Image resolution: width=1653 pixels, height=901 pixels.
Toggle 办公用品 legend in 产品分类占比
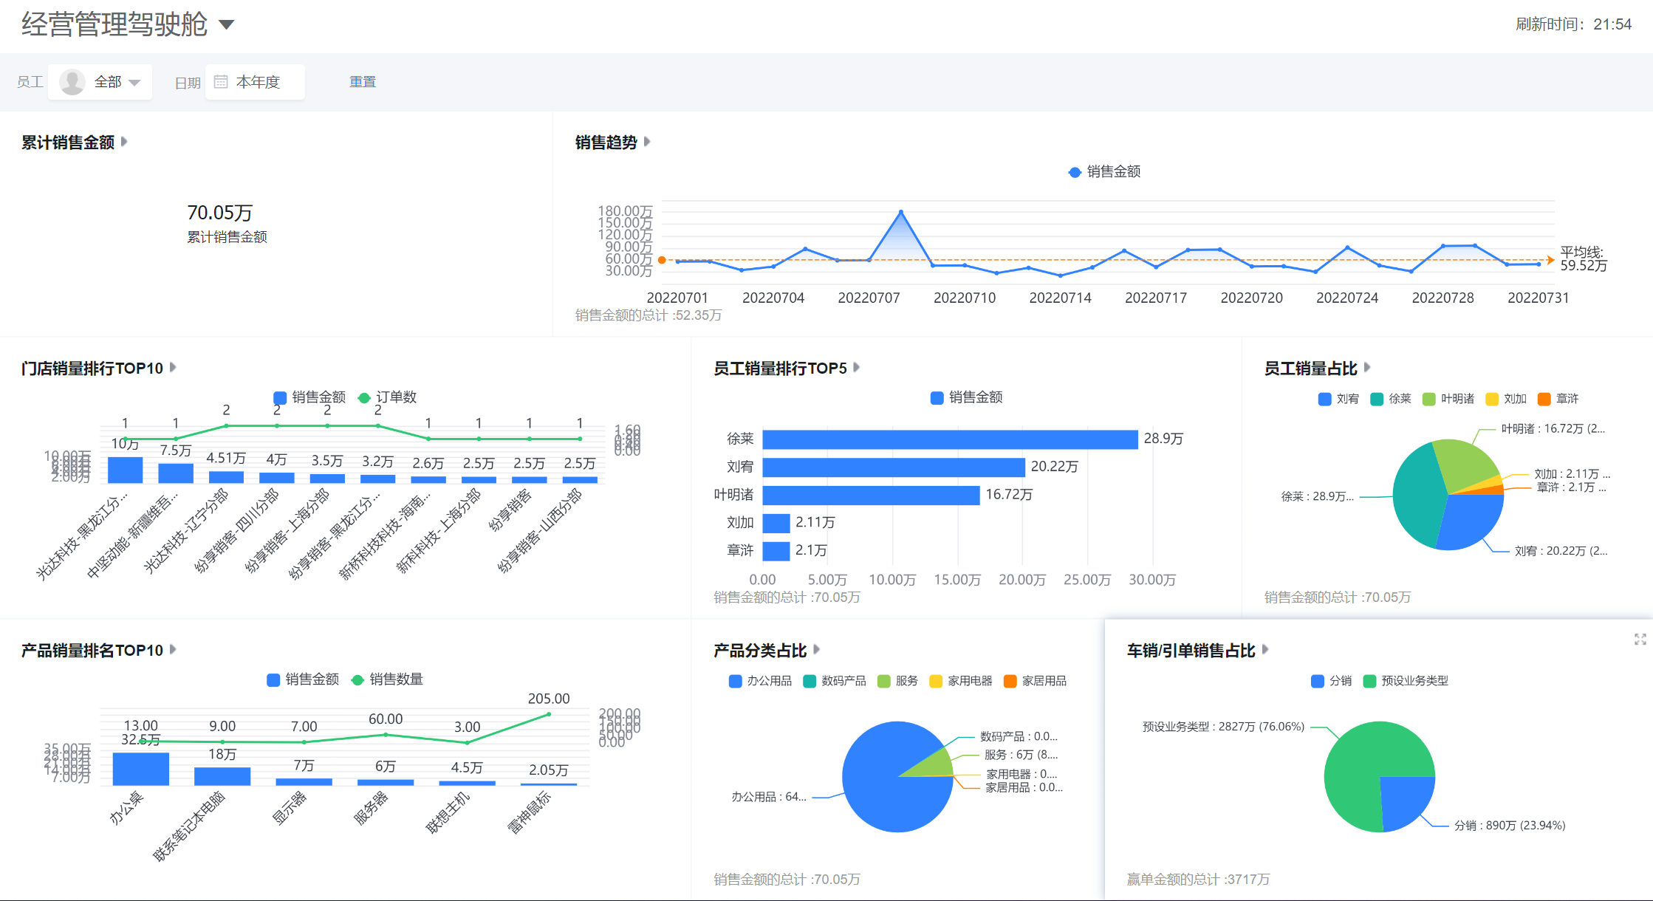760,681
